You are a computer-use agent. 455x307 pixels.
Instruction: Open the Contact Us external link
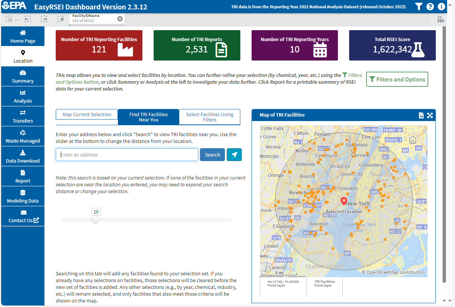pyautogui.click(x=23, y=216)
